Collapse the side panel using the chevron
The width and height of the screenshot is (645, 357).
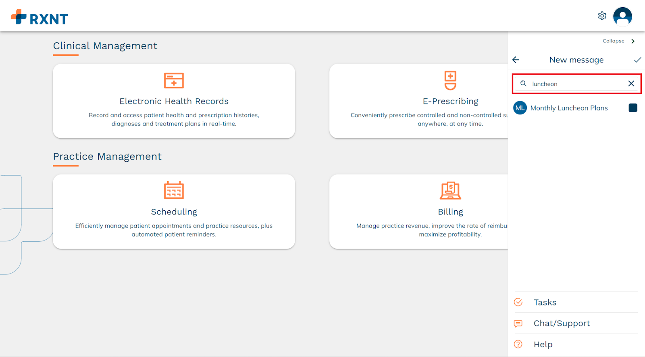pos(633,41)
